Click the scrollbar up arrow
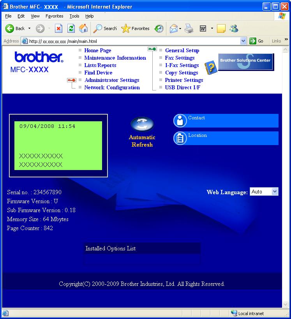Image resolution: width=291 pixels, height=319 pixels. tap(285, 50)
